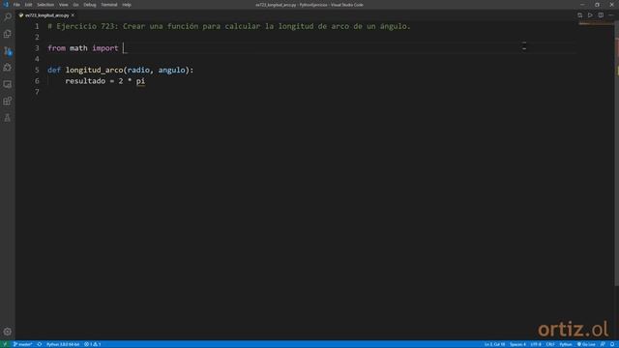Open the editor More Actions ellipsis

pos(611,15)
